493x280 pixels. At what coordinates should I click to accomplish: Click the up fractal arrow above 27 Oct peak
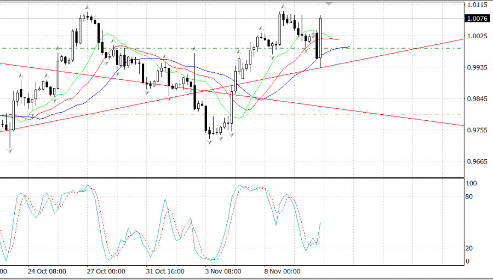click(87, 7)
